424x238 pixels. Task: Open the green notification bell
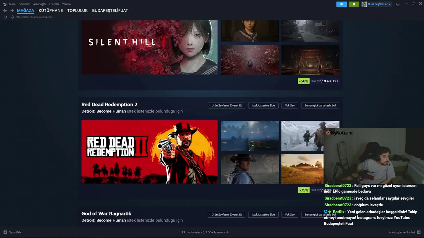[x=354, y=4]
